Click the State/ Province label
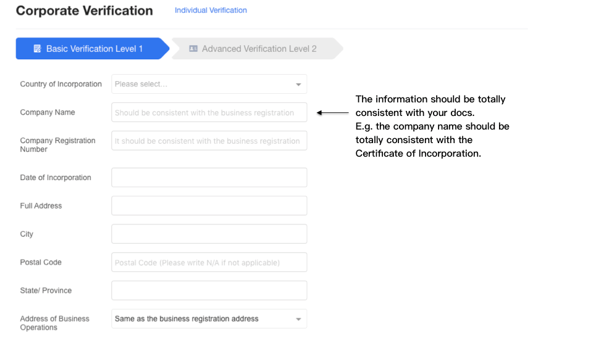Viewport: 596px width, 343px height. (46, 290)
